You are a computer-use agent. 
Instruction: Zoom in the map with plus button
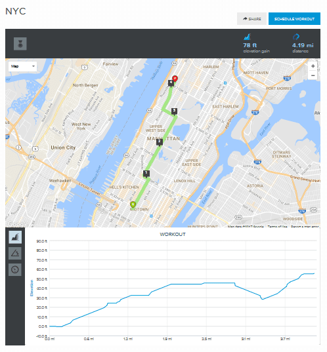click(x=313, y=66)
